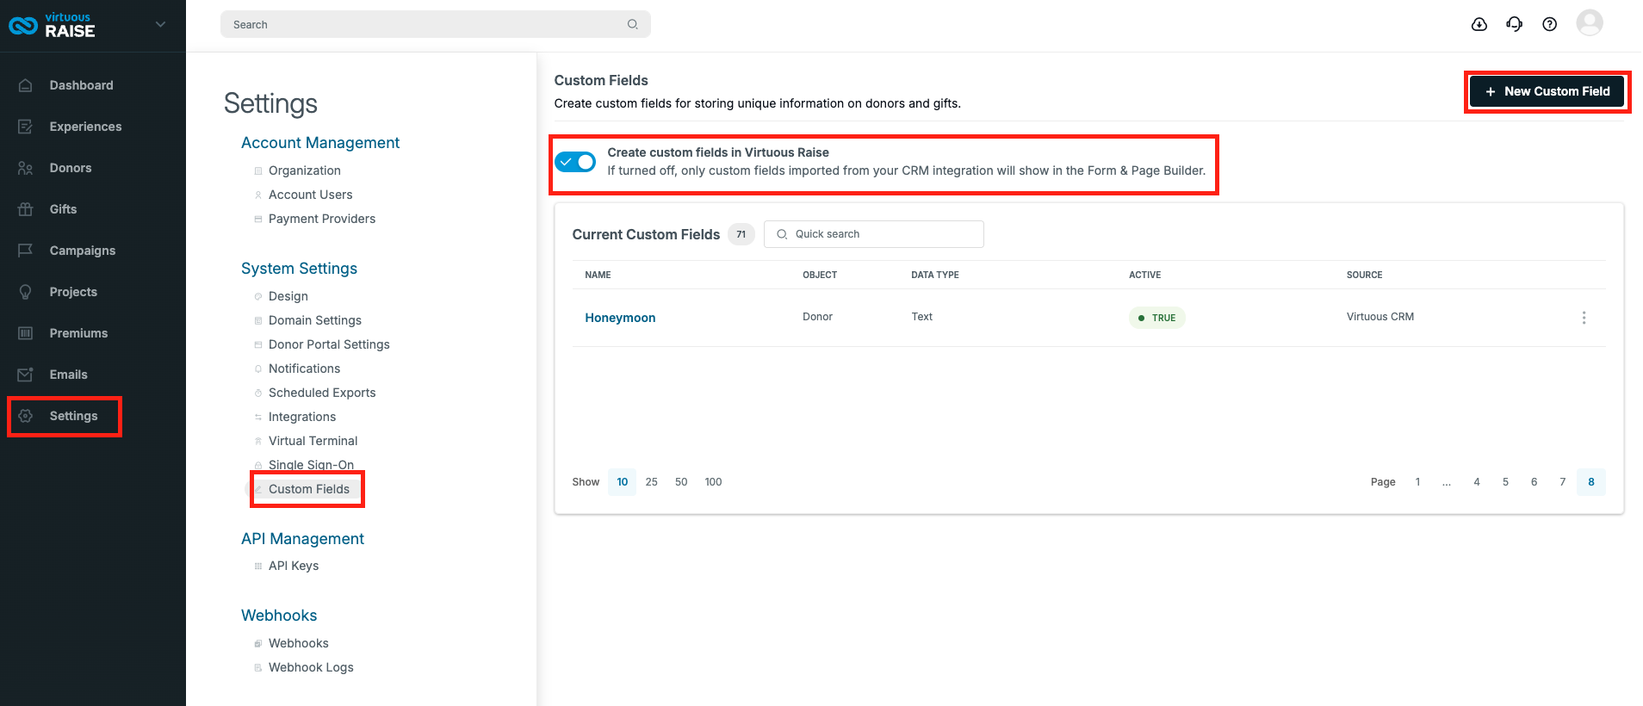Go to page 1
This screenshot has width=1643, height=706.
(1417, 482)
